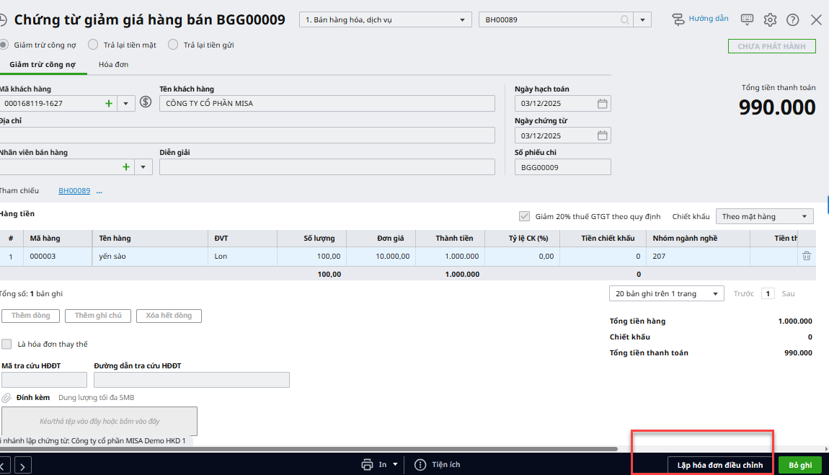Viewport: 829px width, 475px height.
Task: Click the dollar coin icon near customer code
Action: [x=146, y=102]
